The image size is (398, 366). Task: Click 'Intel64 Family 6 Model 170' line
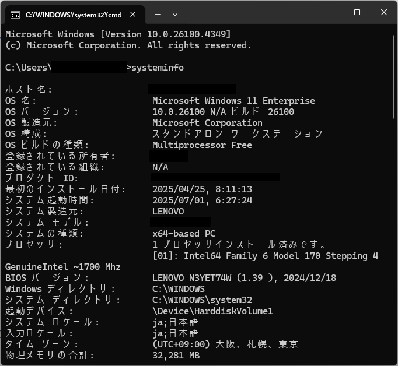point(242,256)
